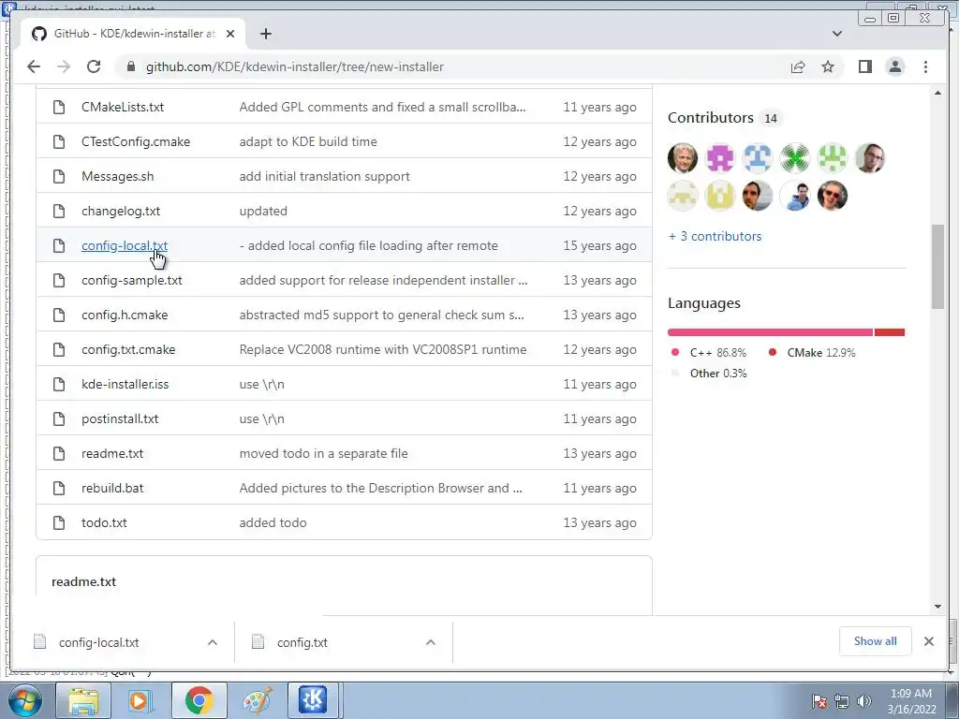Open downloaded config-local.txt from download bar
959x719 pixels.
tap(98, 642)
